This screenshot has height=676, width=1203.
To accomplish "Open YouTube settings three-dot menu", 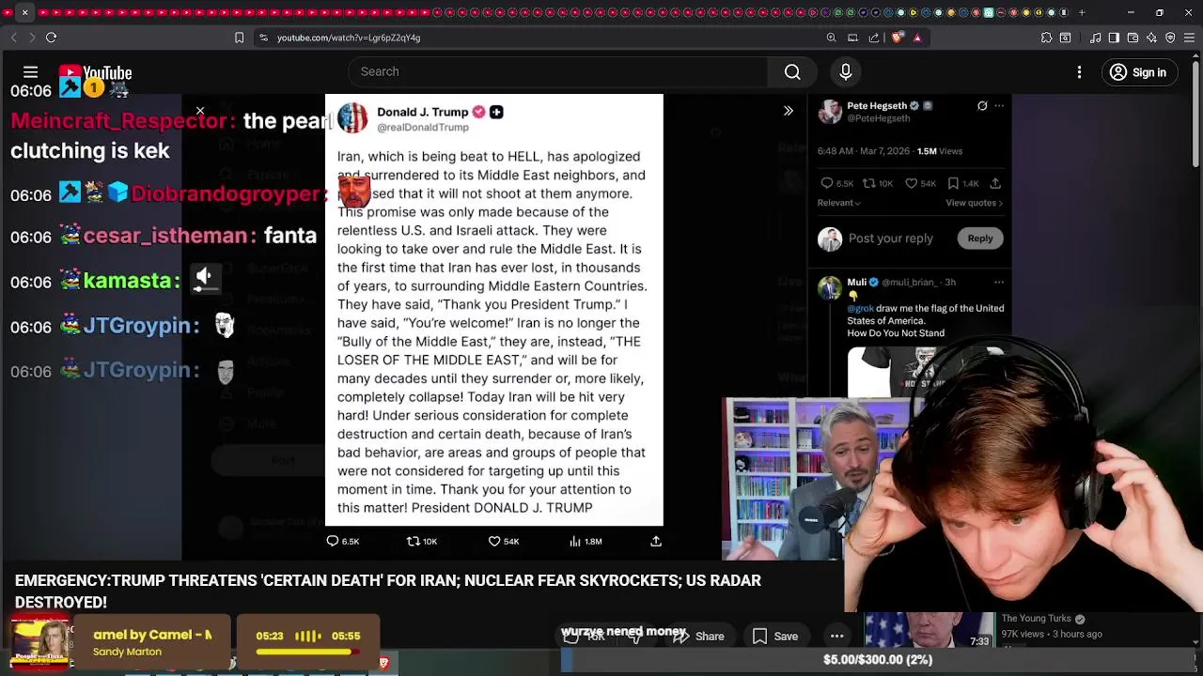I will coord(1079,72).
